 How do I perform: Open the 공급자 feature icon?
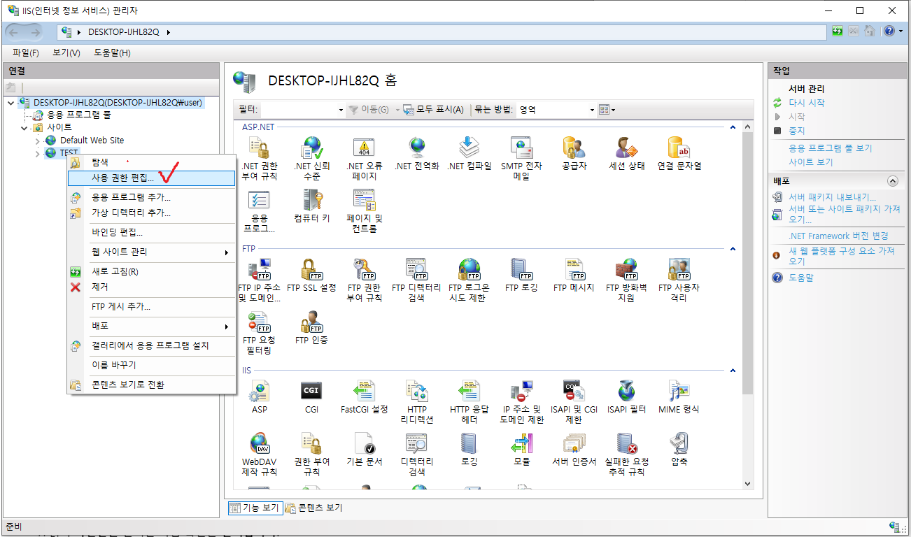pyautogui.click(x=574, y=154)
